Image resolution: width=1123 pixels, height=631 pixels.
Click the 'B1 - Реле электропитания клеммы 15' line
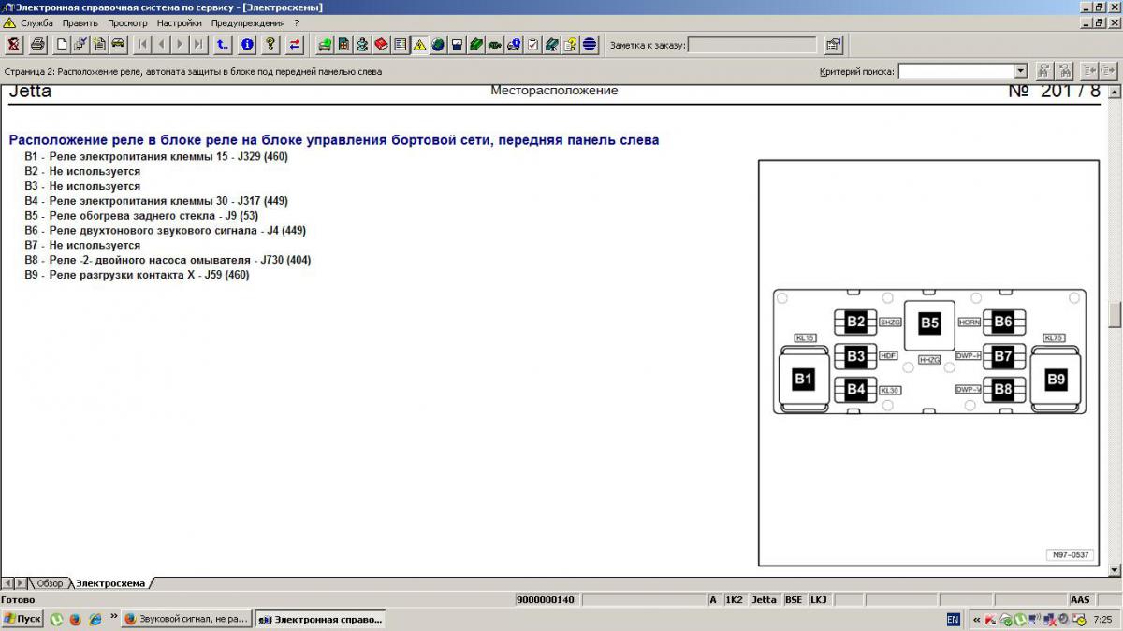[x=156, y=157]
